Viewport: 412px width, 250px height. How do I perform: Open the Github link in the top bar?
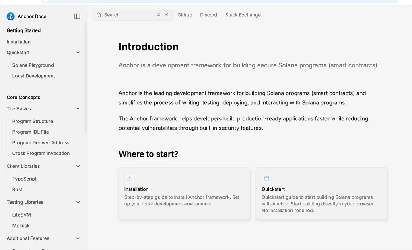[x=185, y=15]
